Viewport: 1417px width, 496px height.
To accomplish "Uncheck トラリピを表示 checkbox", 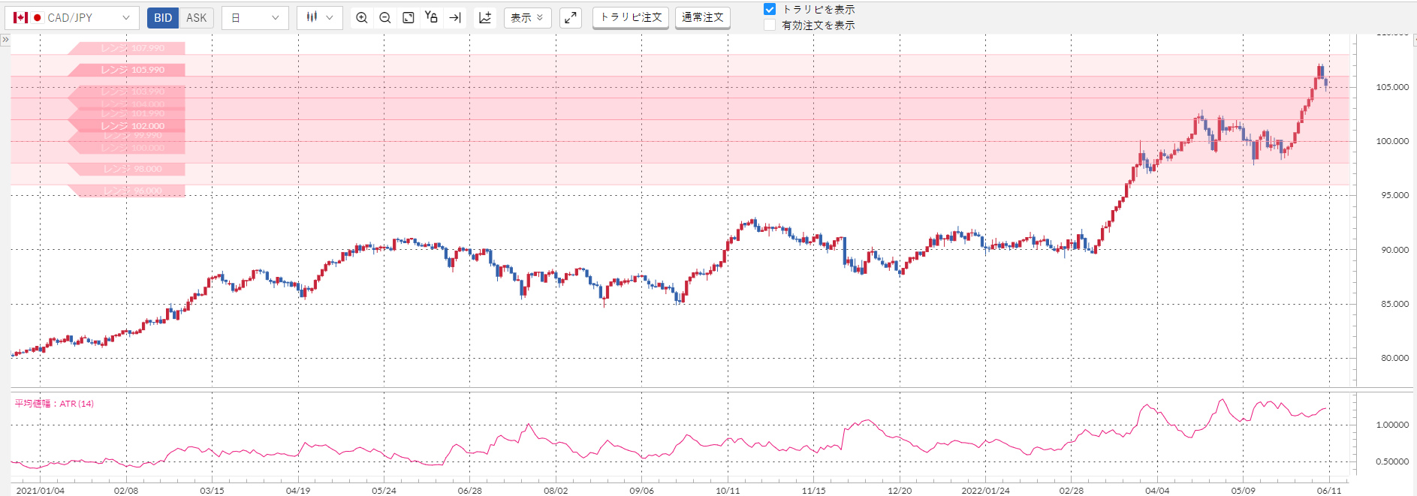I will pos(770,10).
